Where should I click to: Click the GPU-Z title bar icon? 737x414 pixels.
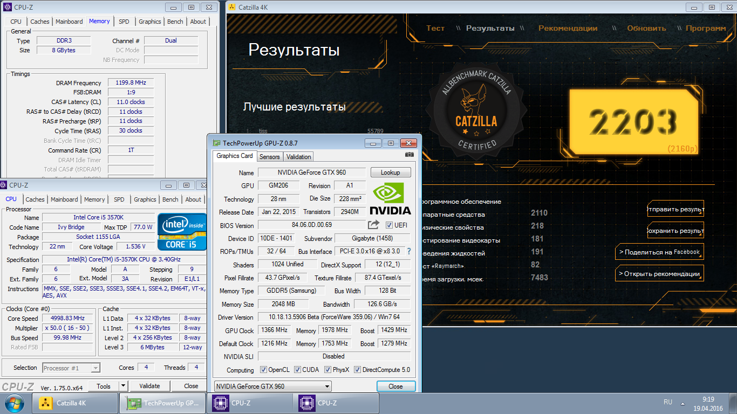pos(216,143)
